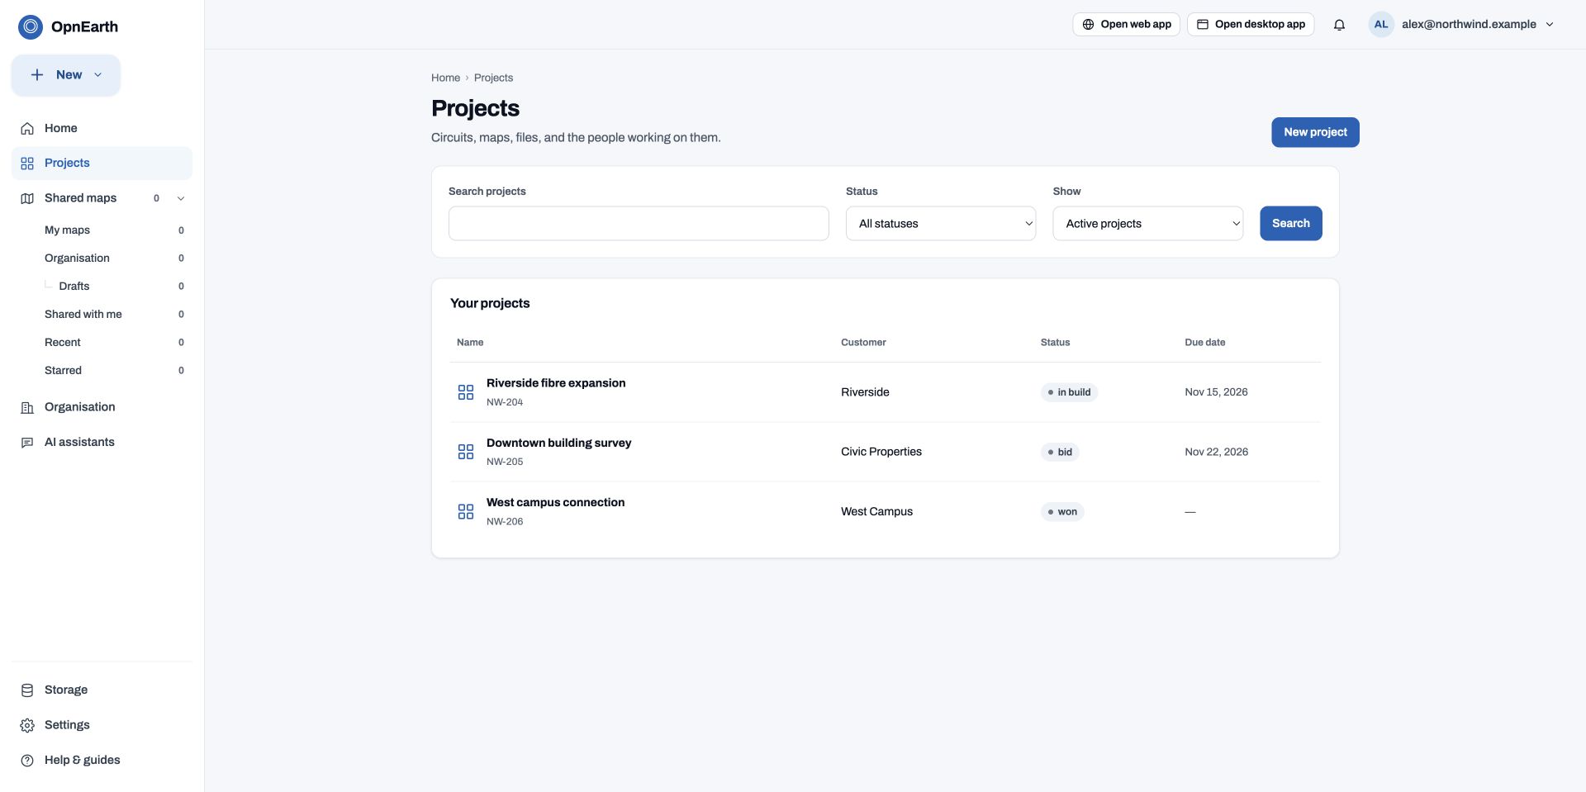Viewport: 1586px width, 792px height.
Task: Click the AL user avatar
Action: pos(1381,25)
